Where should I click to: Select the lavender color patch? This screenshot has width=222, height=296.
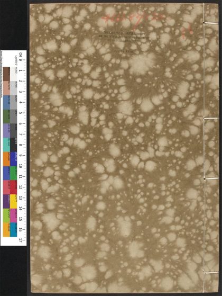pyautogui.click(x=6, y=131)
